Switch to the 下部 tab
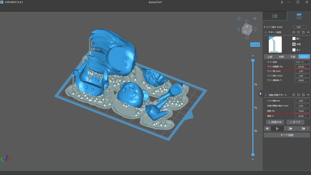The width and height of the screenshot is (311, 175). (293, 57)
